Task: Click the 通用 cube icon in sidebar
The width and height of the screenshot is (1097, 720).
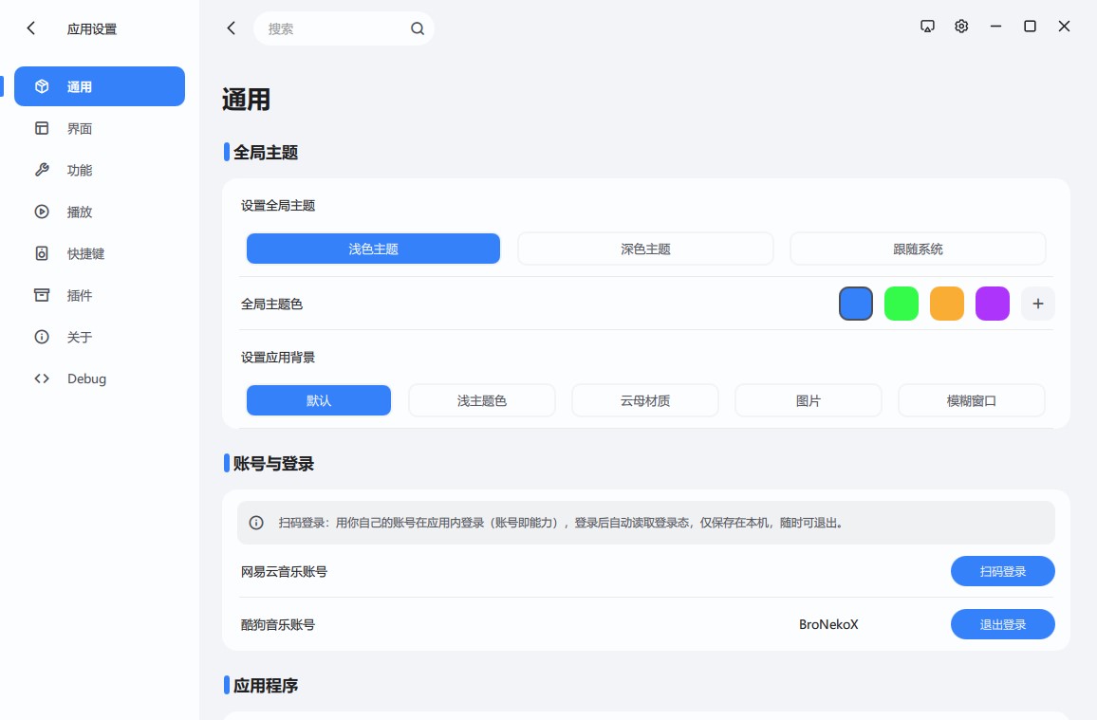Action: pos(42,86)
